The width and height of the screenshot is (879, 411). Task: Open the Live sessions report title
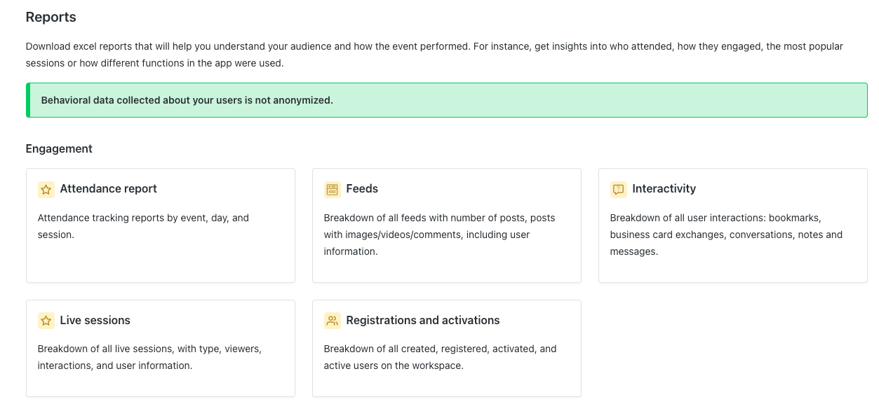tap(95, 321)
